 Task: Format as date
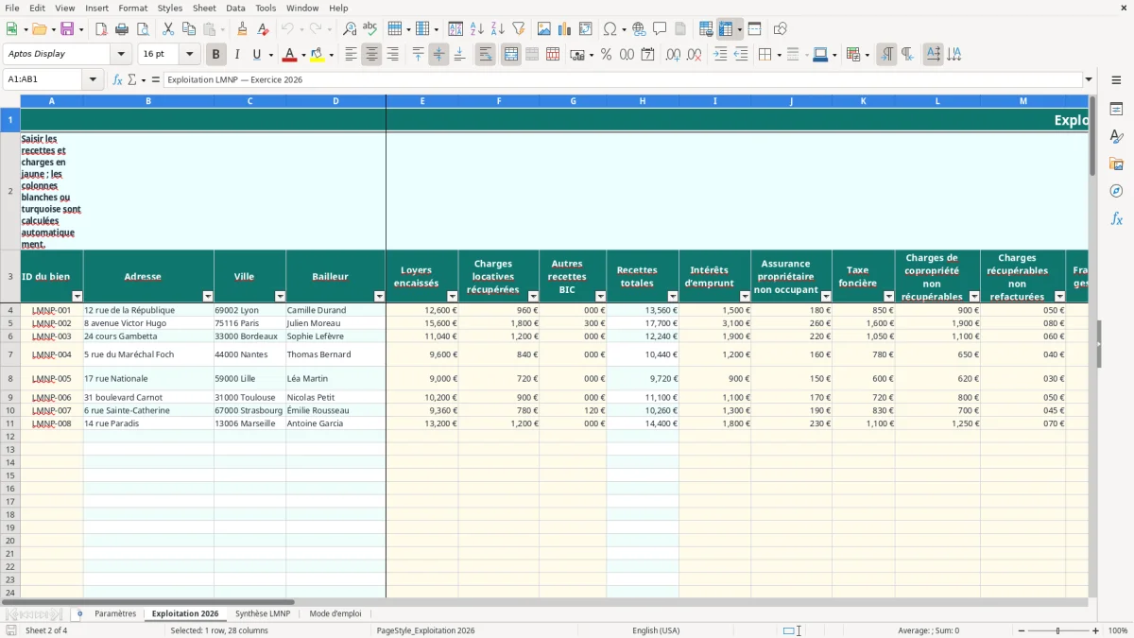point(647,55)
